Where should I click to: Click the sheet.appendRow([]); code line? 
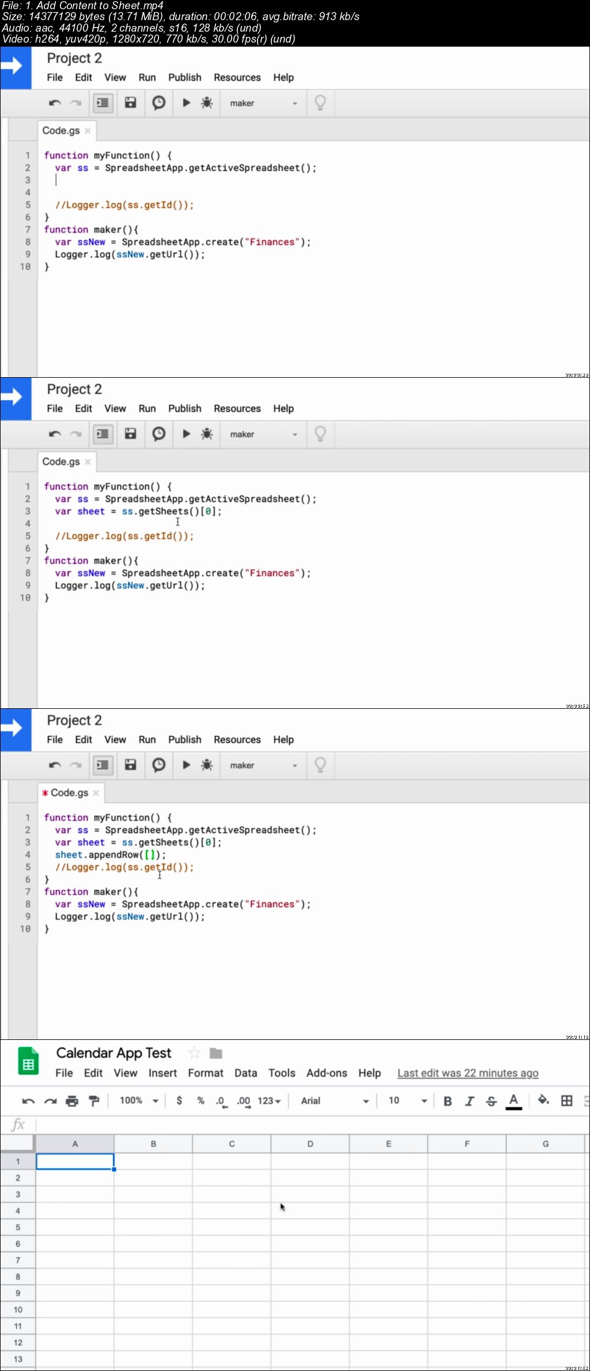110,854
